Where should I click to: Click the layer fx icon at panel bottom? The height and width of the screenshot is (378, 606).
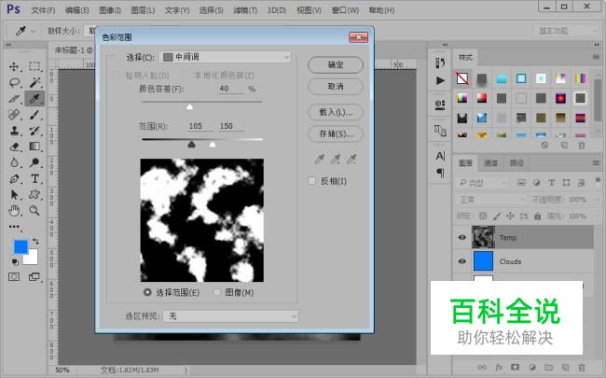click(x=499, y=367)
